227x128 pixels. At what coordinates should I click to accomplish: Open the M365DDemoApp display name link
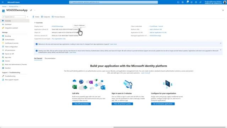coord(57,26)
